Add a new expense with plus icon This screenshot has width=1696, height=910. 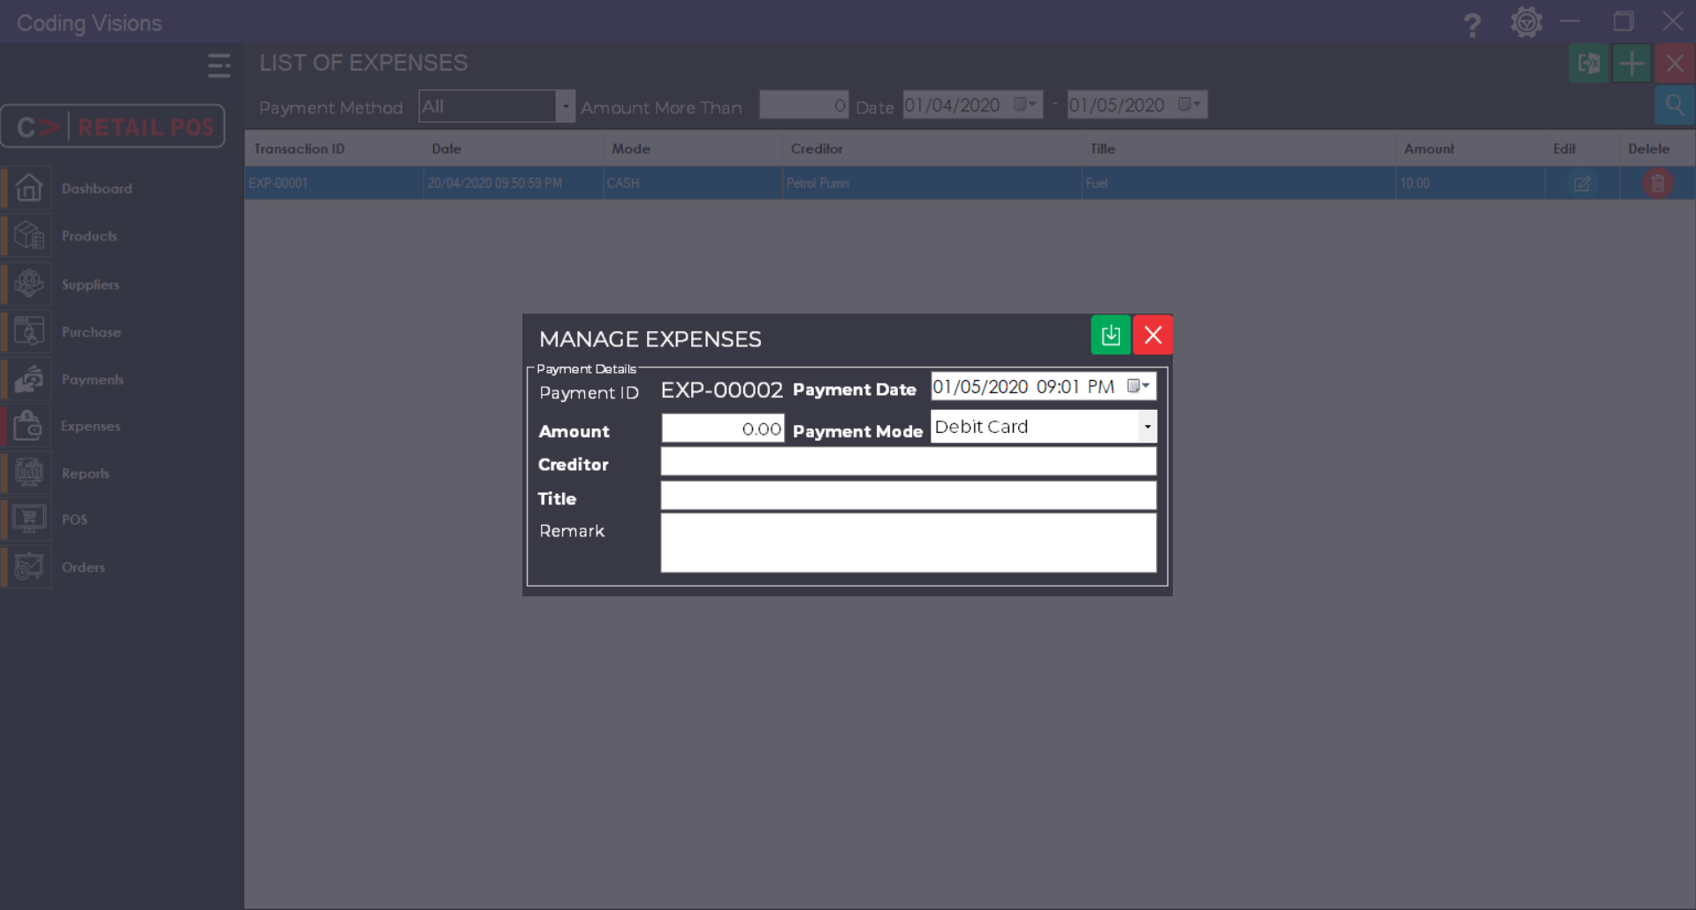[1631, 64]
